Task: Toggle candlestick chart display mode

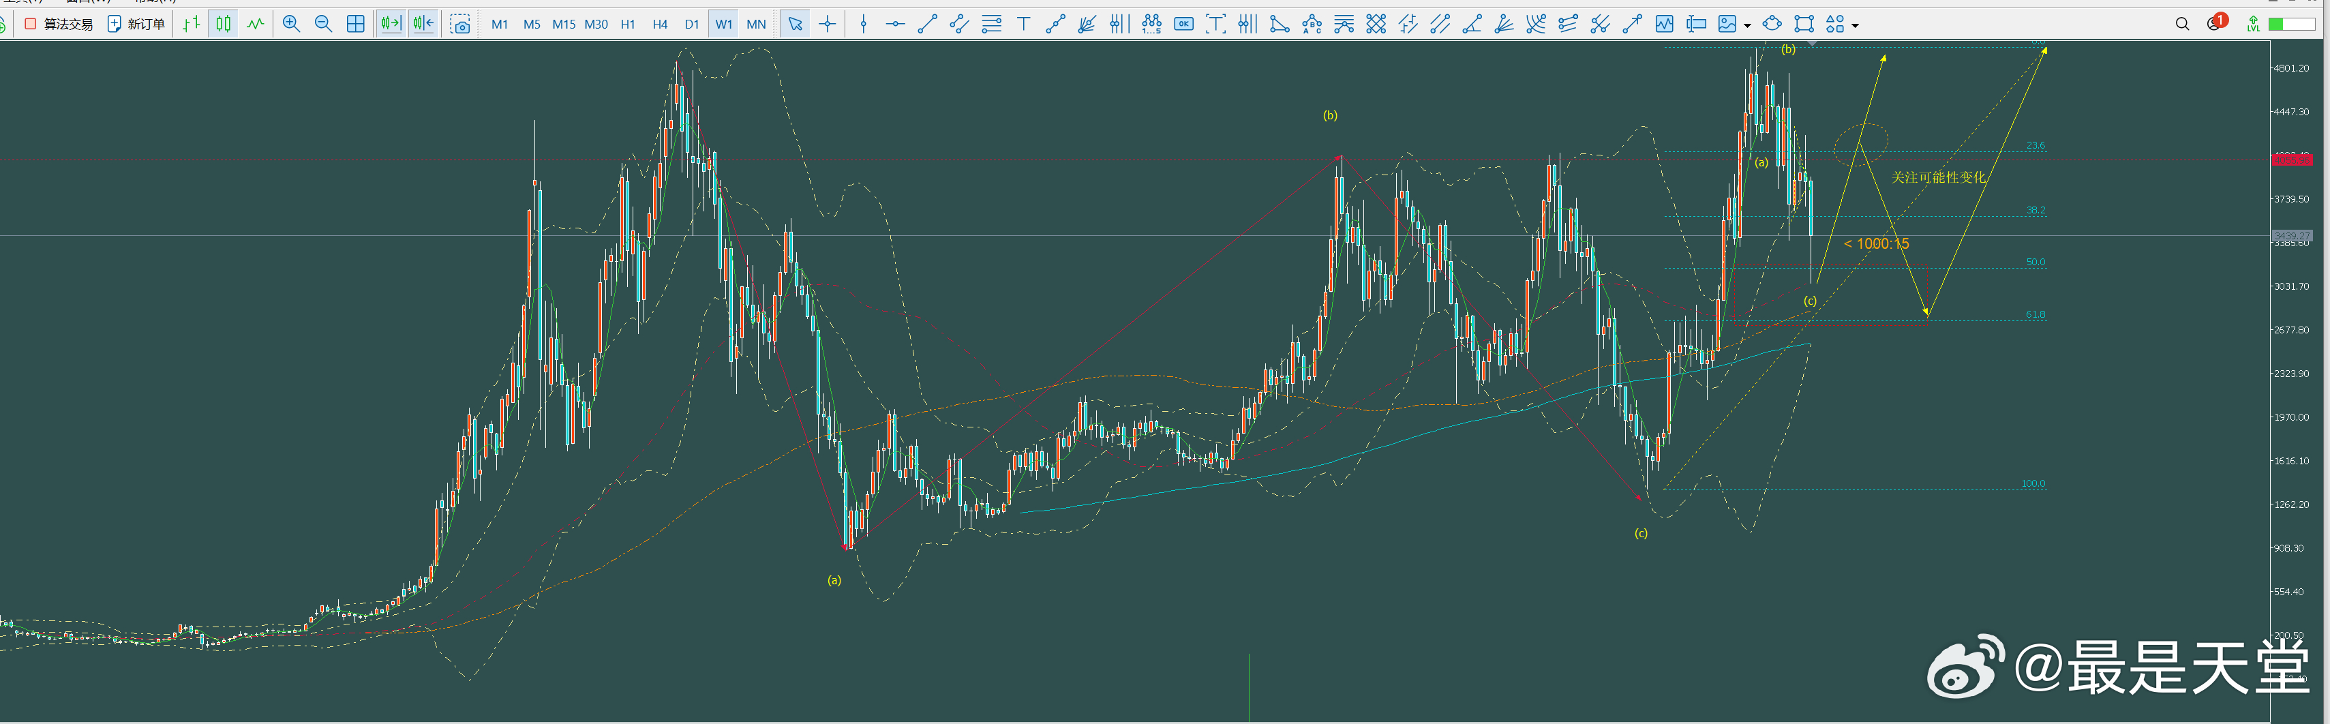Action: [224, 24]
